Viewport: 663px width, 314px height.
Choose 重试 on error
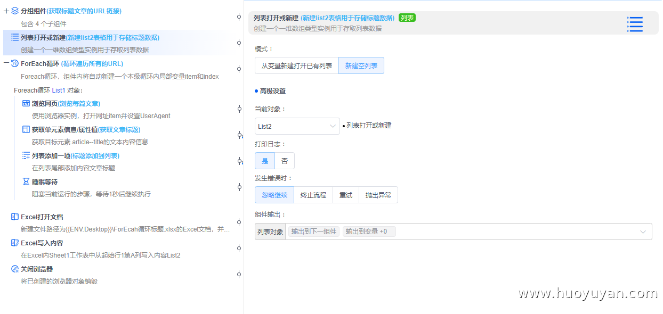pyautogui.click(x=346, y=195)
